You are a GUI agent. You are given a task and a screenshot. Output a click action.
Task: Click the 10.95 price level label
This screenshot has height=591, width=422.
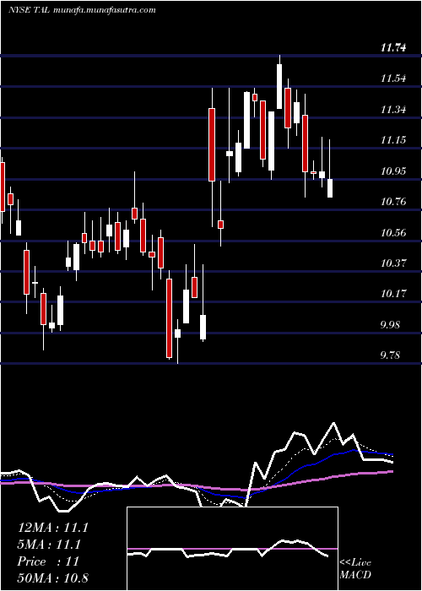coord(393,171)
